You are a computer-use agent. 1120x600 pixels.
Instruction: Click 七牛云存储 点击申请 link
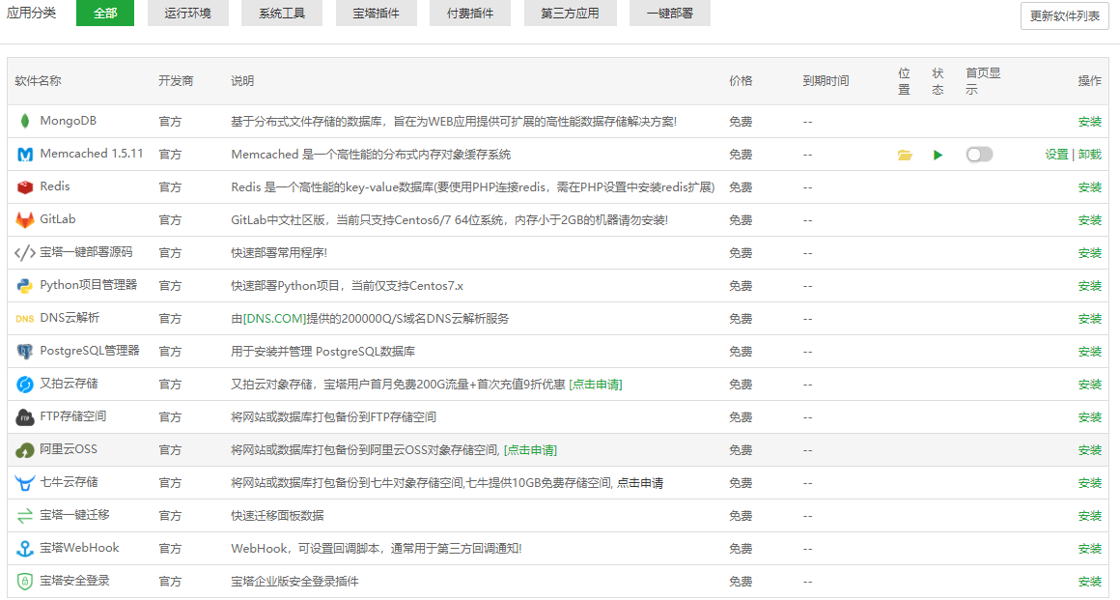click(x=640, y=483)
